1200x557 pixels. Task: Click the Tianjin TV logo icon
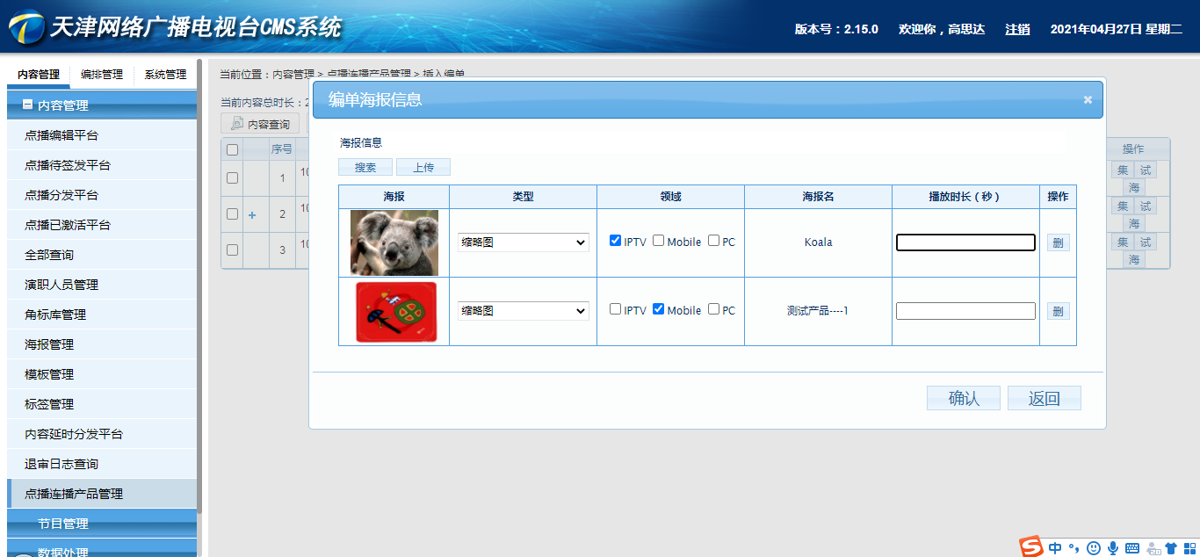[26, 28]
